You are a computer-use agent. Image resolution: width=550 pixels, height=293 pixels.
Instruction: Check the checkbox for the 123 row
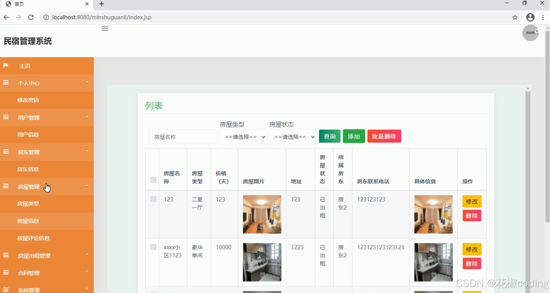[153, 199]
